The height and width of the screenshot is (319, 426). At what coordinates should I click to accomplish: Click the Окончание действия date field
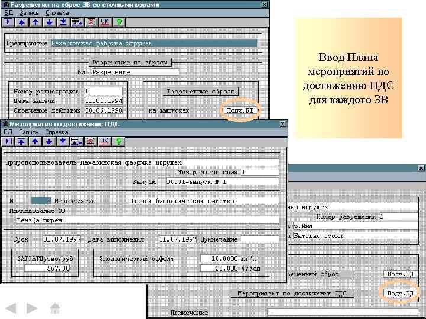tap(104, 110)
